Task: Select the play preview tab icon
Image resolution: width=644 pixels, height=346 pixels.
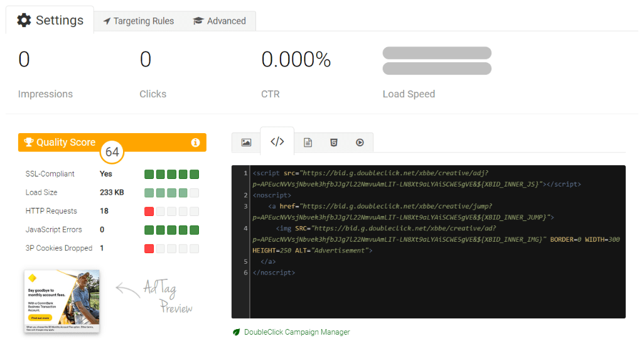Action: click(x=360, y=143)
